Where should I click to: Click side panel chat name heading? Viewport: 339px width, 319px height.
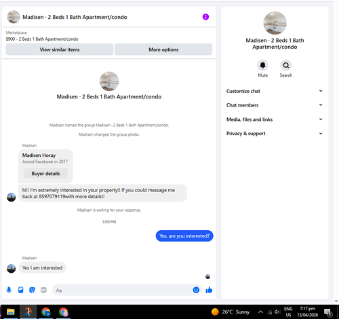275,43
